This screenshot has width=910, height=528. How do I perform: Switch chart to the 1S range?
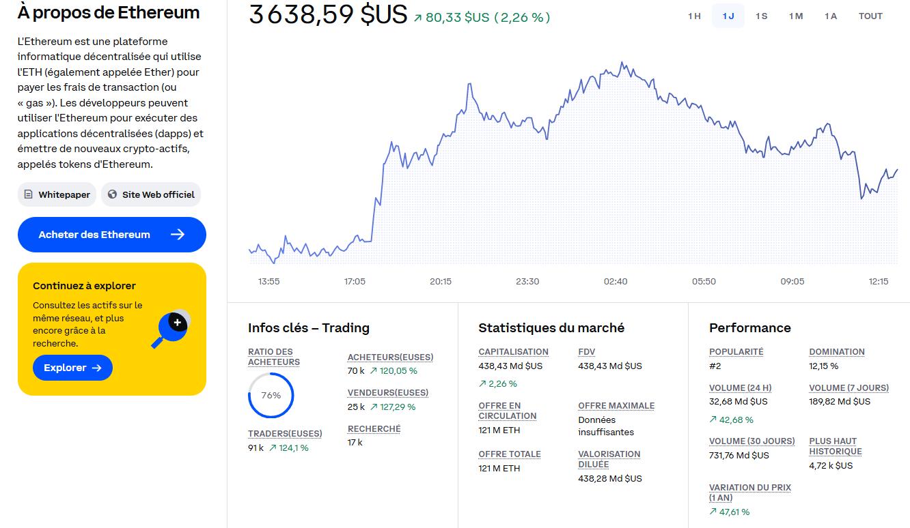761,16
